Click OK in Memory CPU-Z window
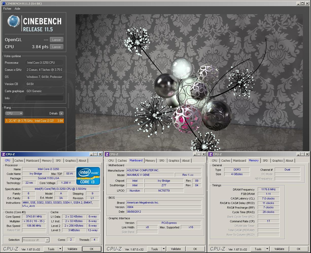This screenshot has width=311, height=253. tap(299, 249)
